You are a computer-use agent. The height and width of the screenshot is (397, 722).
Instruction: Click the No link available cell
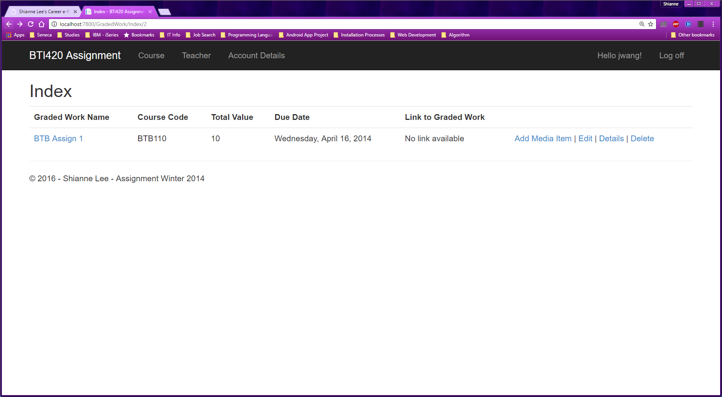point(435,139)
